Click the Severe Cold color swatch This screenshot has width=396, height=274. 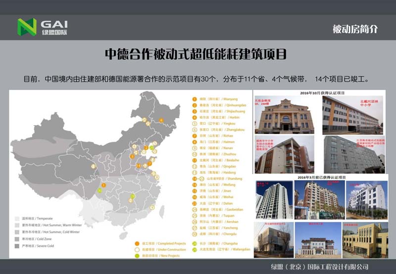pyautogui.click(x=17, y=246)
